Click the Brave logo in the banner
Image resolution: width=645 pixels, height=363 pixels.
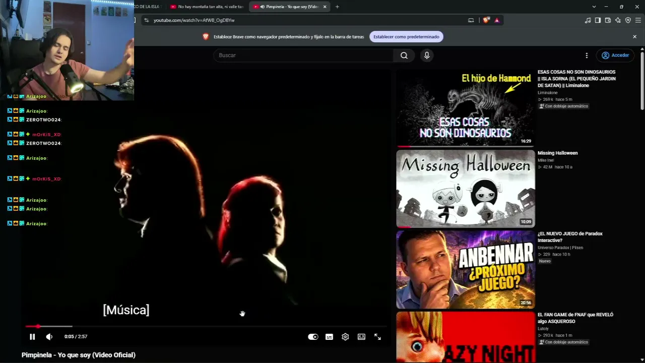(206, 37)
